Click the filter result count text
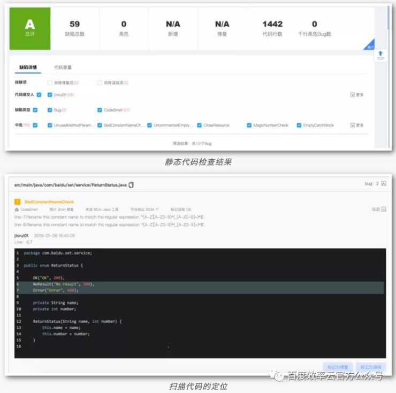This screenshot has width=396, height=393. tap(192, 144)
